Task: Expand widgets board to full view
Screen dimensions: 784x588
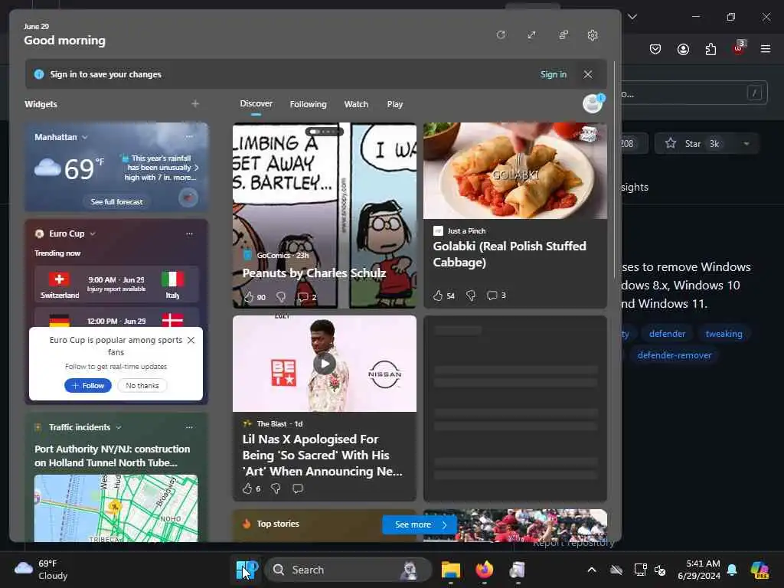Action: [531, 35]
